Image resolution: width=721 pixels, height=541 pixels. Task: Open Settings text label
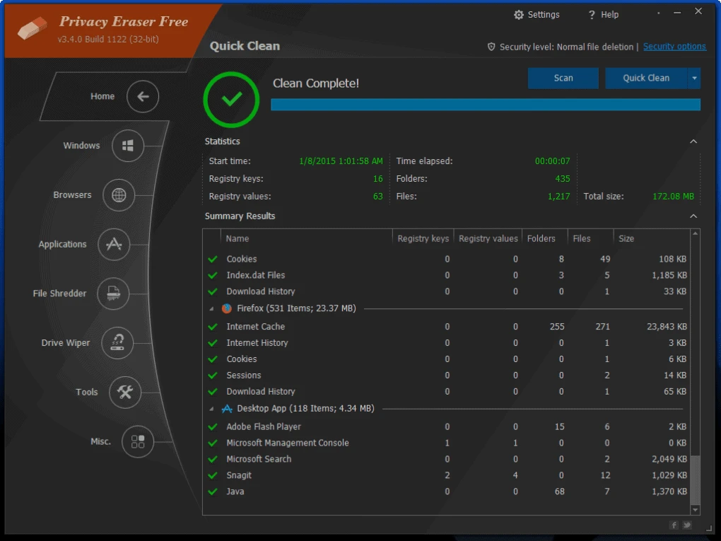[x=544, y=15]
